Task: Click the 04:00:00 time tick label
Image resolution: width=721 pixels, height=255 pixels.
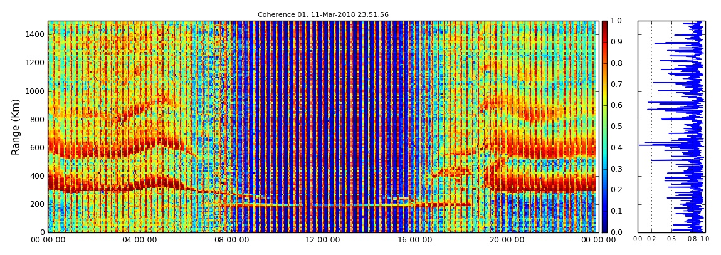Action: coord(139,240)
